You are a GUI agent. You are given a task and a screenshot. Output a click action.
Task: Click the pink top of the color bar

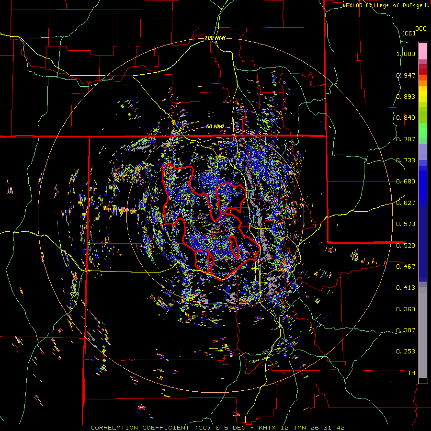coord(423,51)
